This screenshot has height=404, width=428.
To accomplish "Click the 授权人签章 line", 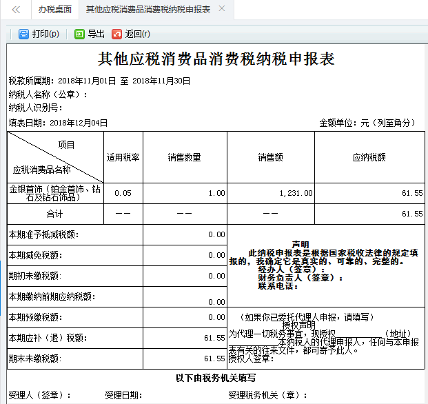I will pos(251,358).
